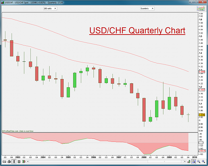Click the ProRealTime window title icon

coord(3,3)
